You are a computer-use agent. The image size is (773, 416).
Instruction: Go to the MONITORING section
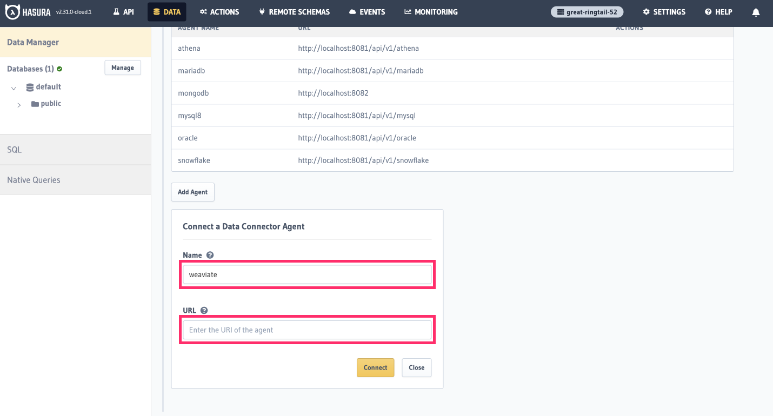coord(431,11)
